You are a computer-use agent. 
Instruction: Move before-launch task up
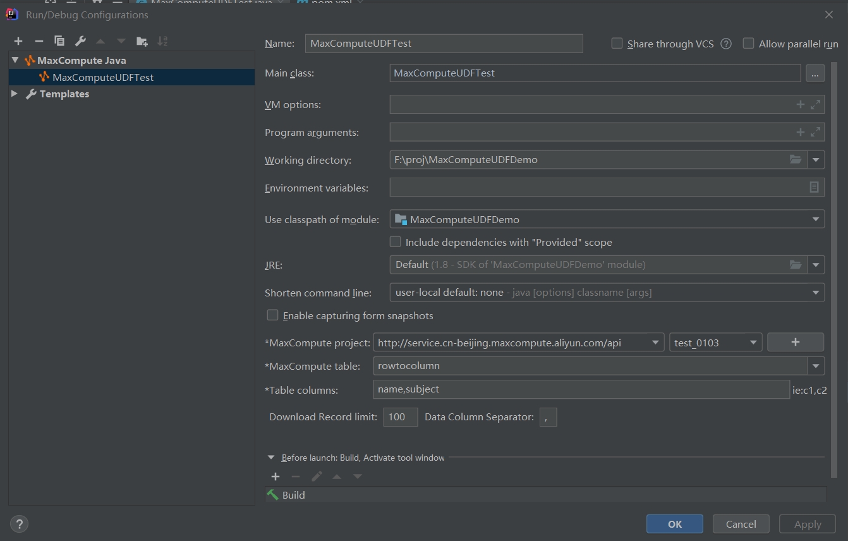(x=337, y=477)
